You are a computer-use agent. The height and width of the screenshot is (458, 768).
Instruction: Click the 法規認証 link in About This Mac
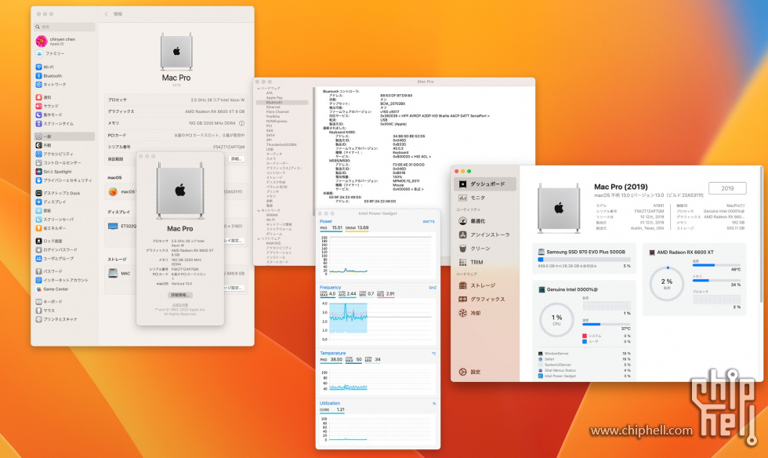pyautogui.click(x=180, y=305)
